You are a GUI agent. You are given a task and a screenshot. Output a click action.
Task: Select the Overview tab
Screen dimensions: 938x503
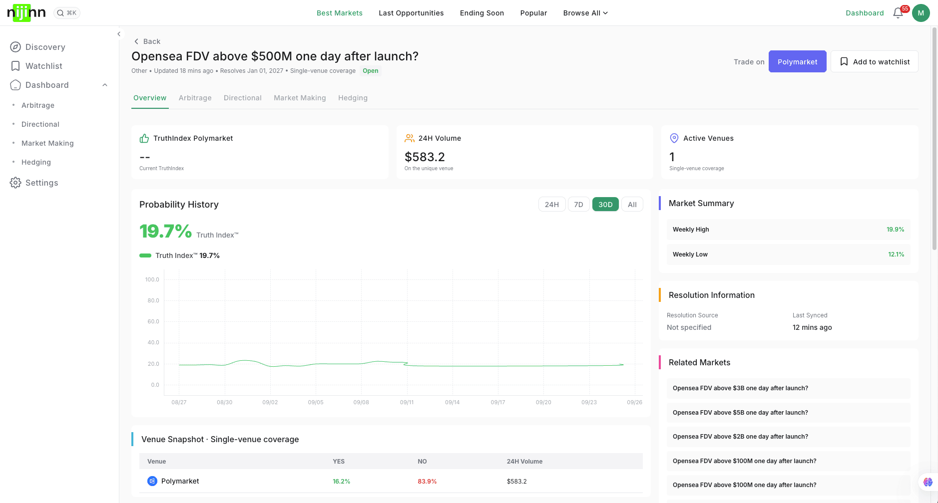[150, 98]
